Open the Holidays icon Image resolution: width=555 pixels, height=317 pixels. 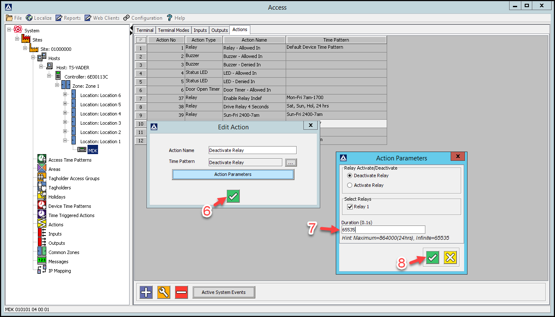click(42, 196)
